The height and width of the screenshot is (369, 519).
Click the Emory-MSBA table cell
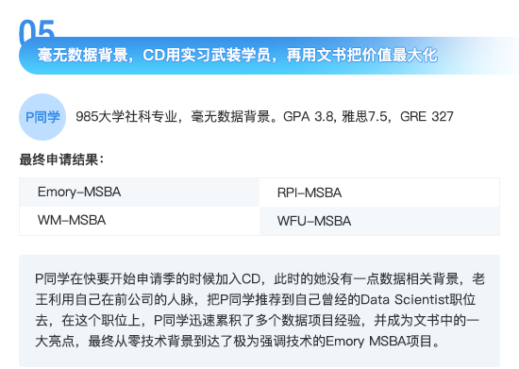140,193
